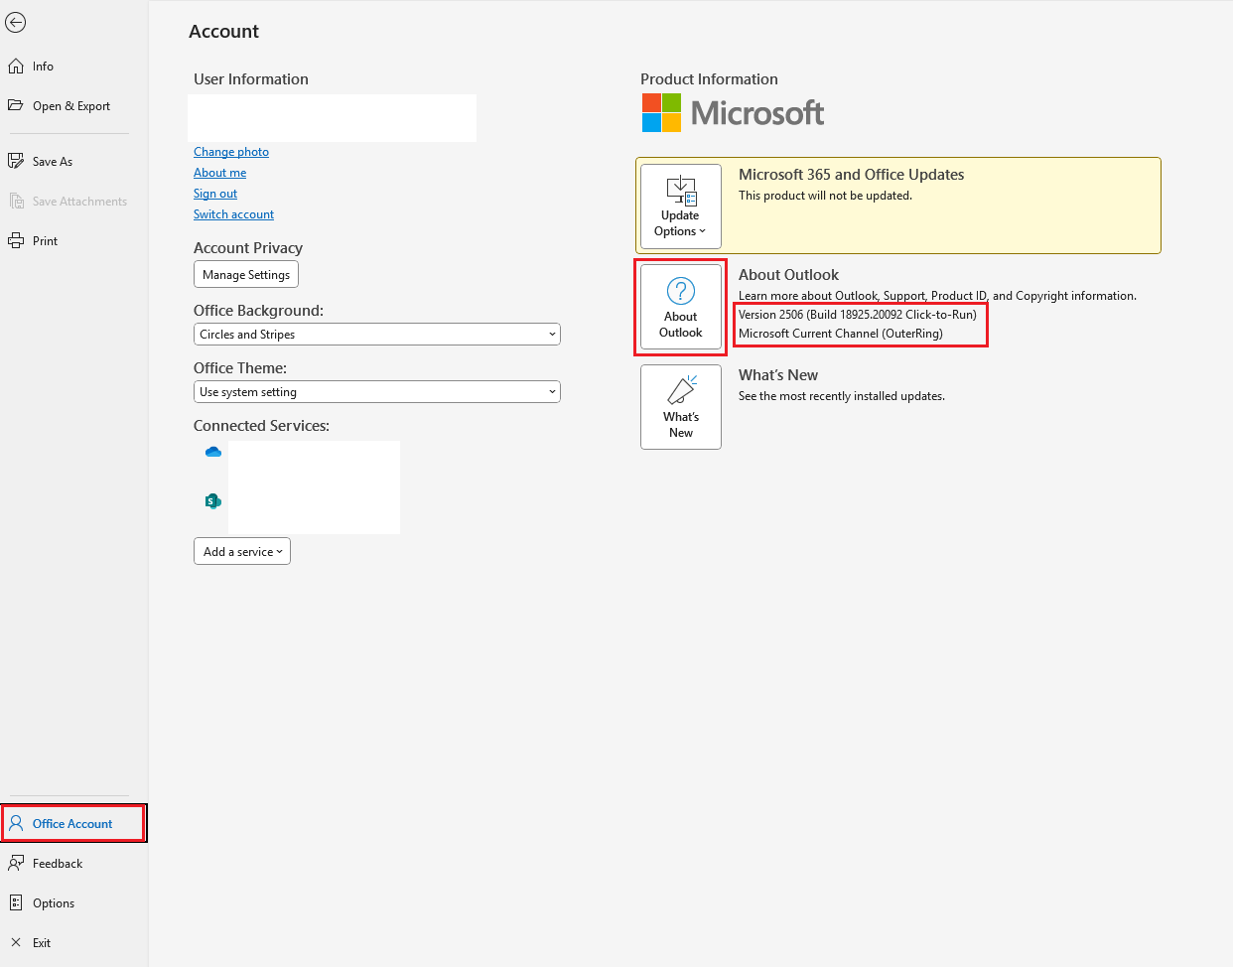
Task: Click the Office Account person icon
Action: click(x=16, y=823)
